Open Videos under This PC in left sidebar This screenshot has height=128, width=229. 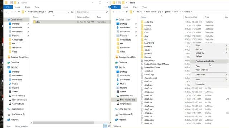15,92
